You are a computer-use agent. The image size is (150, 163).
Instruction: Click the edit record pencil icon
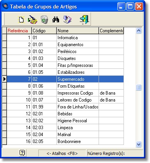33,20
